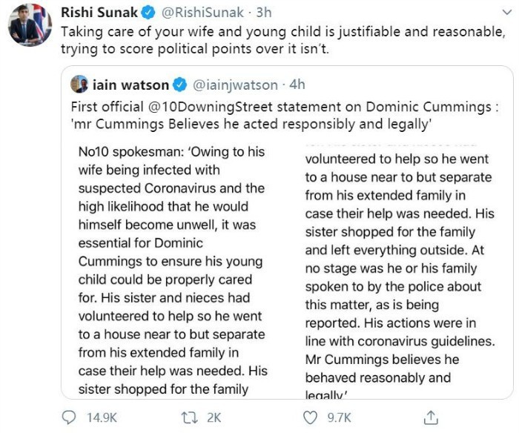
Task: Open the 4h quoted tweet timestamp
Action: (297, 85)
